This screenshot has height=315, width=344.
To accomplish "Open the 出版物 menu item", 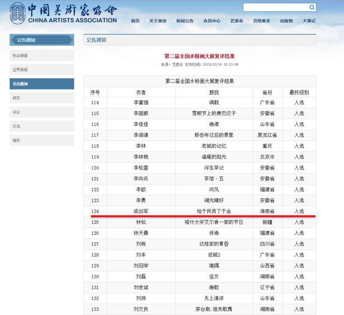I will pyautogui.click(x=286, y=21).
